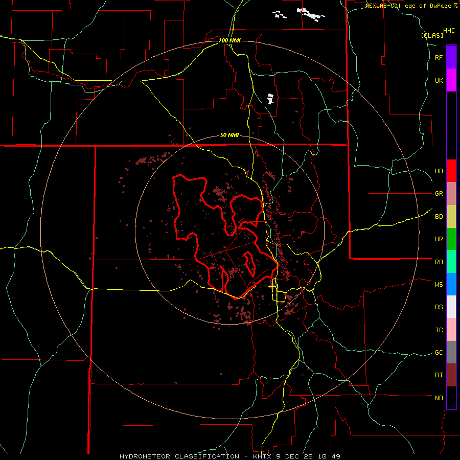Click the pink-brown GR legend swatch

coord(451,194)
